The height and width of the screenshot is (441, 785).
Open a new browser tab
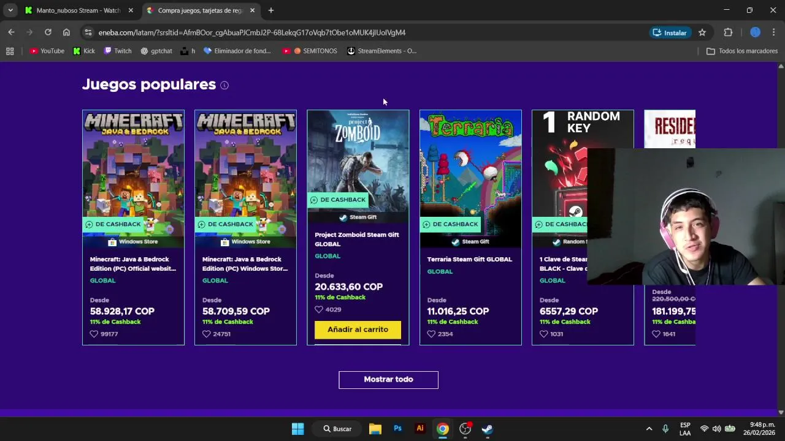(x=271, y=10)
